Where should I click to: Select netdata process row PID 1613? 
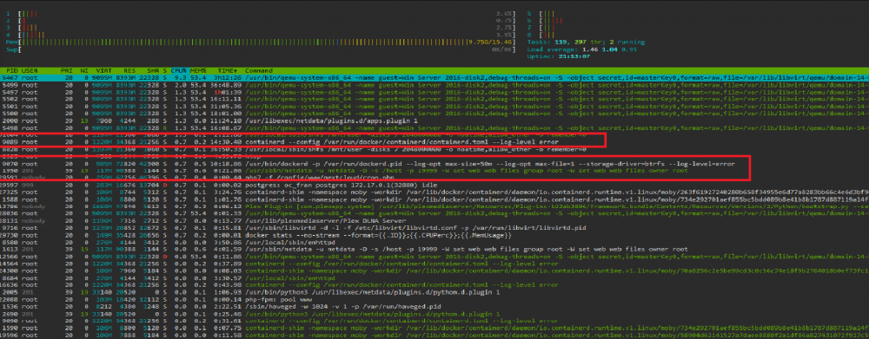[x=434, y=250]
